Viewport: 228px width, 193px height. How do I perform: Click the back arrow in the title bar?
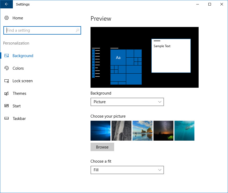[7, 4]
